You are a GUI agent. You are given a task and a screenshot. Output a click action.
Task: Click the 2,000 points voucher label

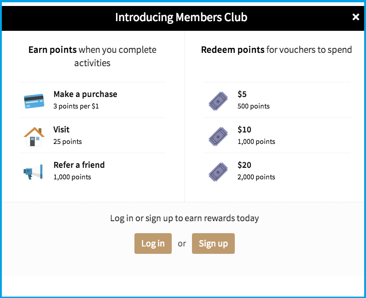[256, 177]
